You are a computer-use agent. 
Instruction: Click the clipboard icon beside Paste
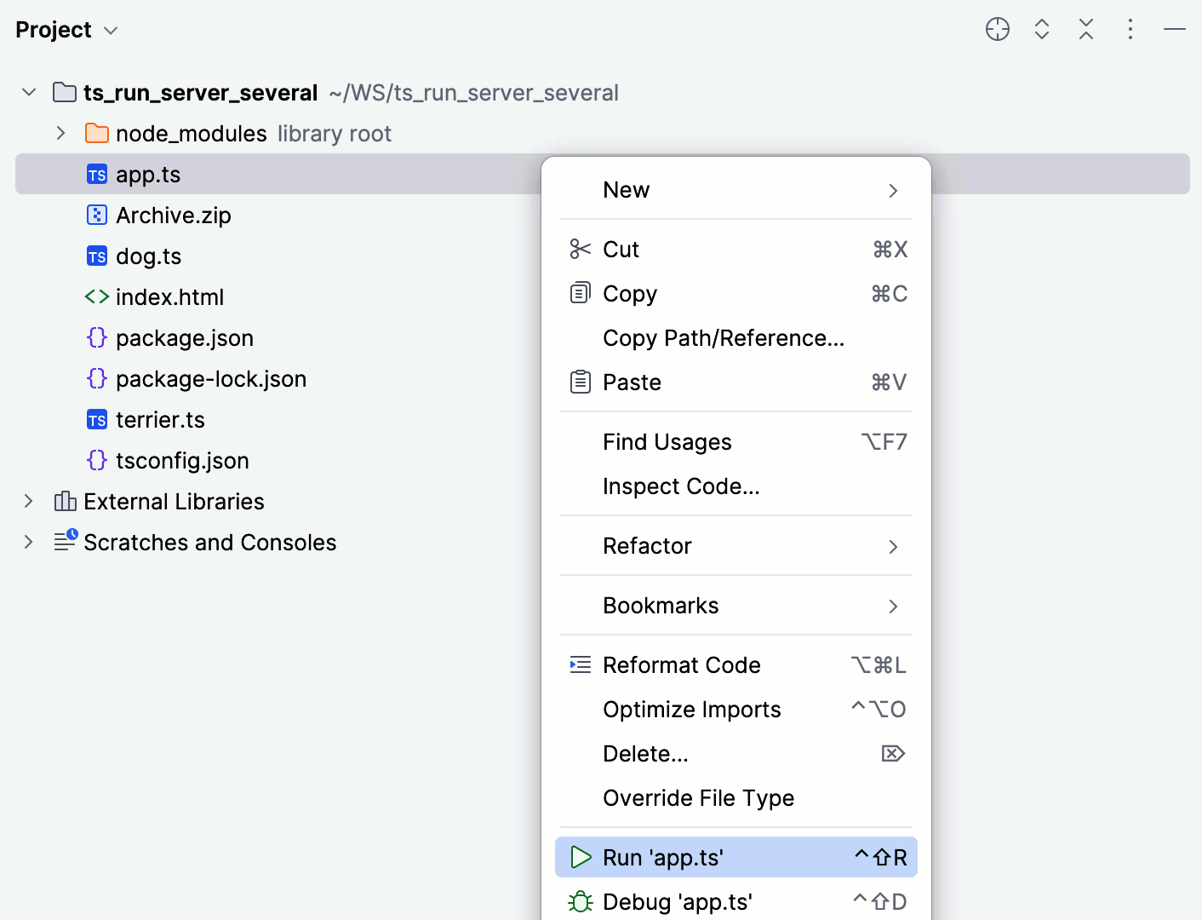pyautogui.click(x=580, y=382)
